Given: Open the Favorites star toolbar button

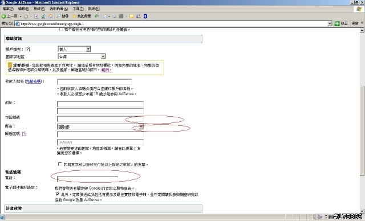Looking at the screenshot, I should [x=82, y=17].
